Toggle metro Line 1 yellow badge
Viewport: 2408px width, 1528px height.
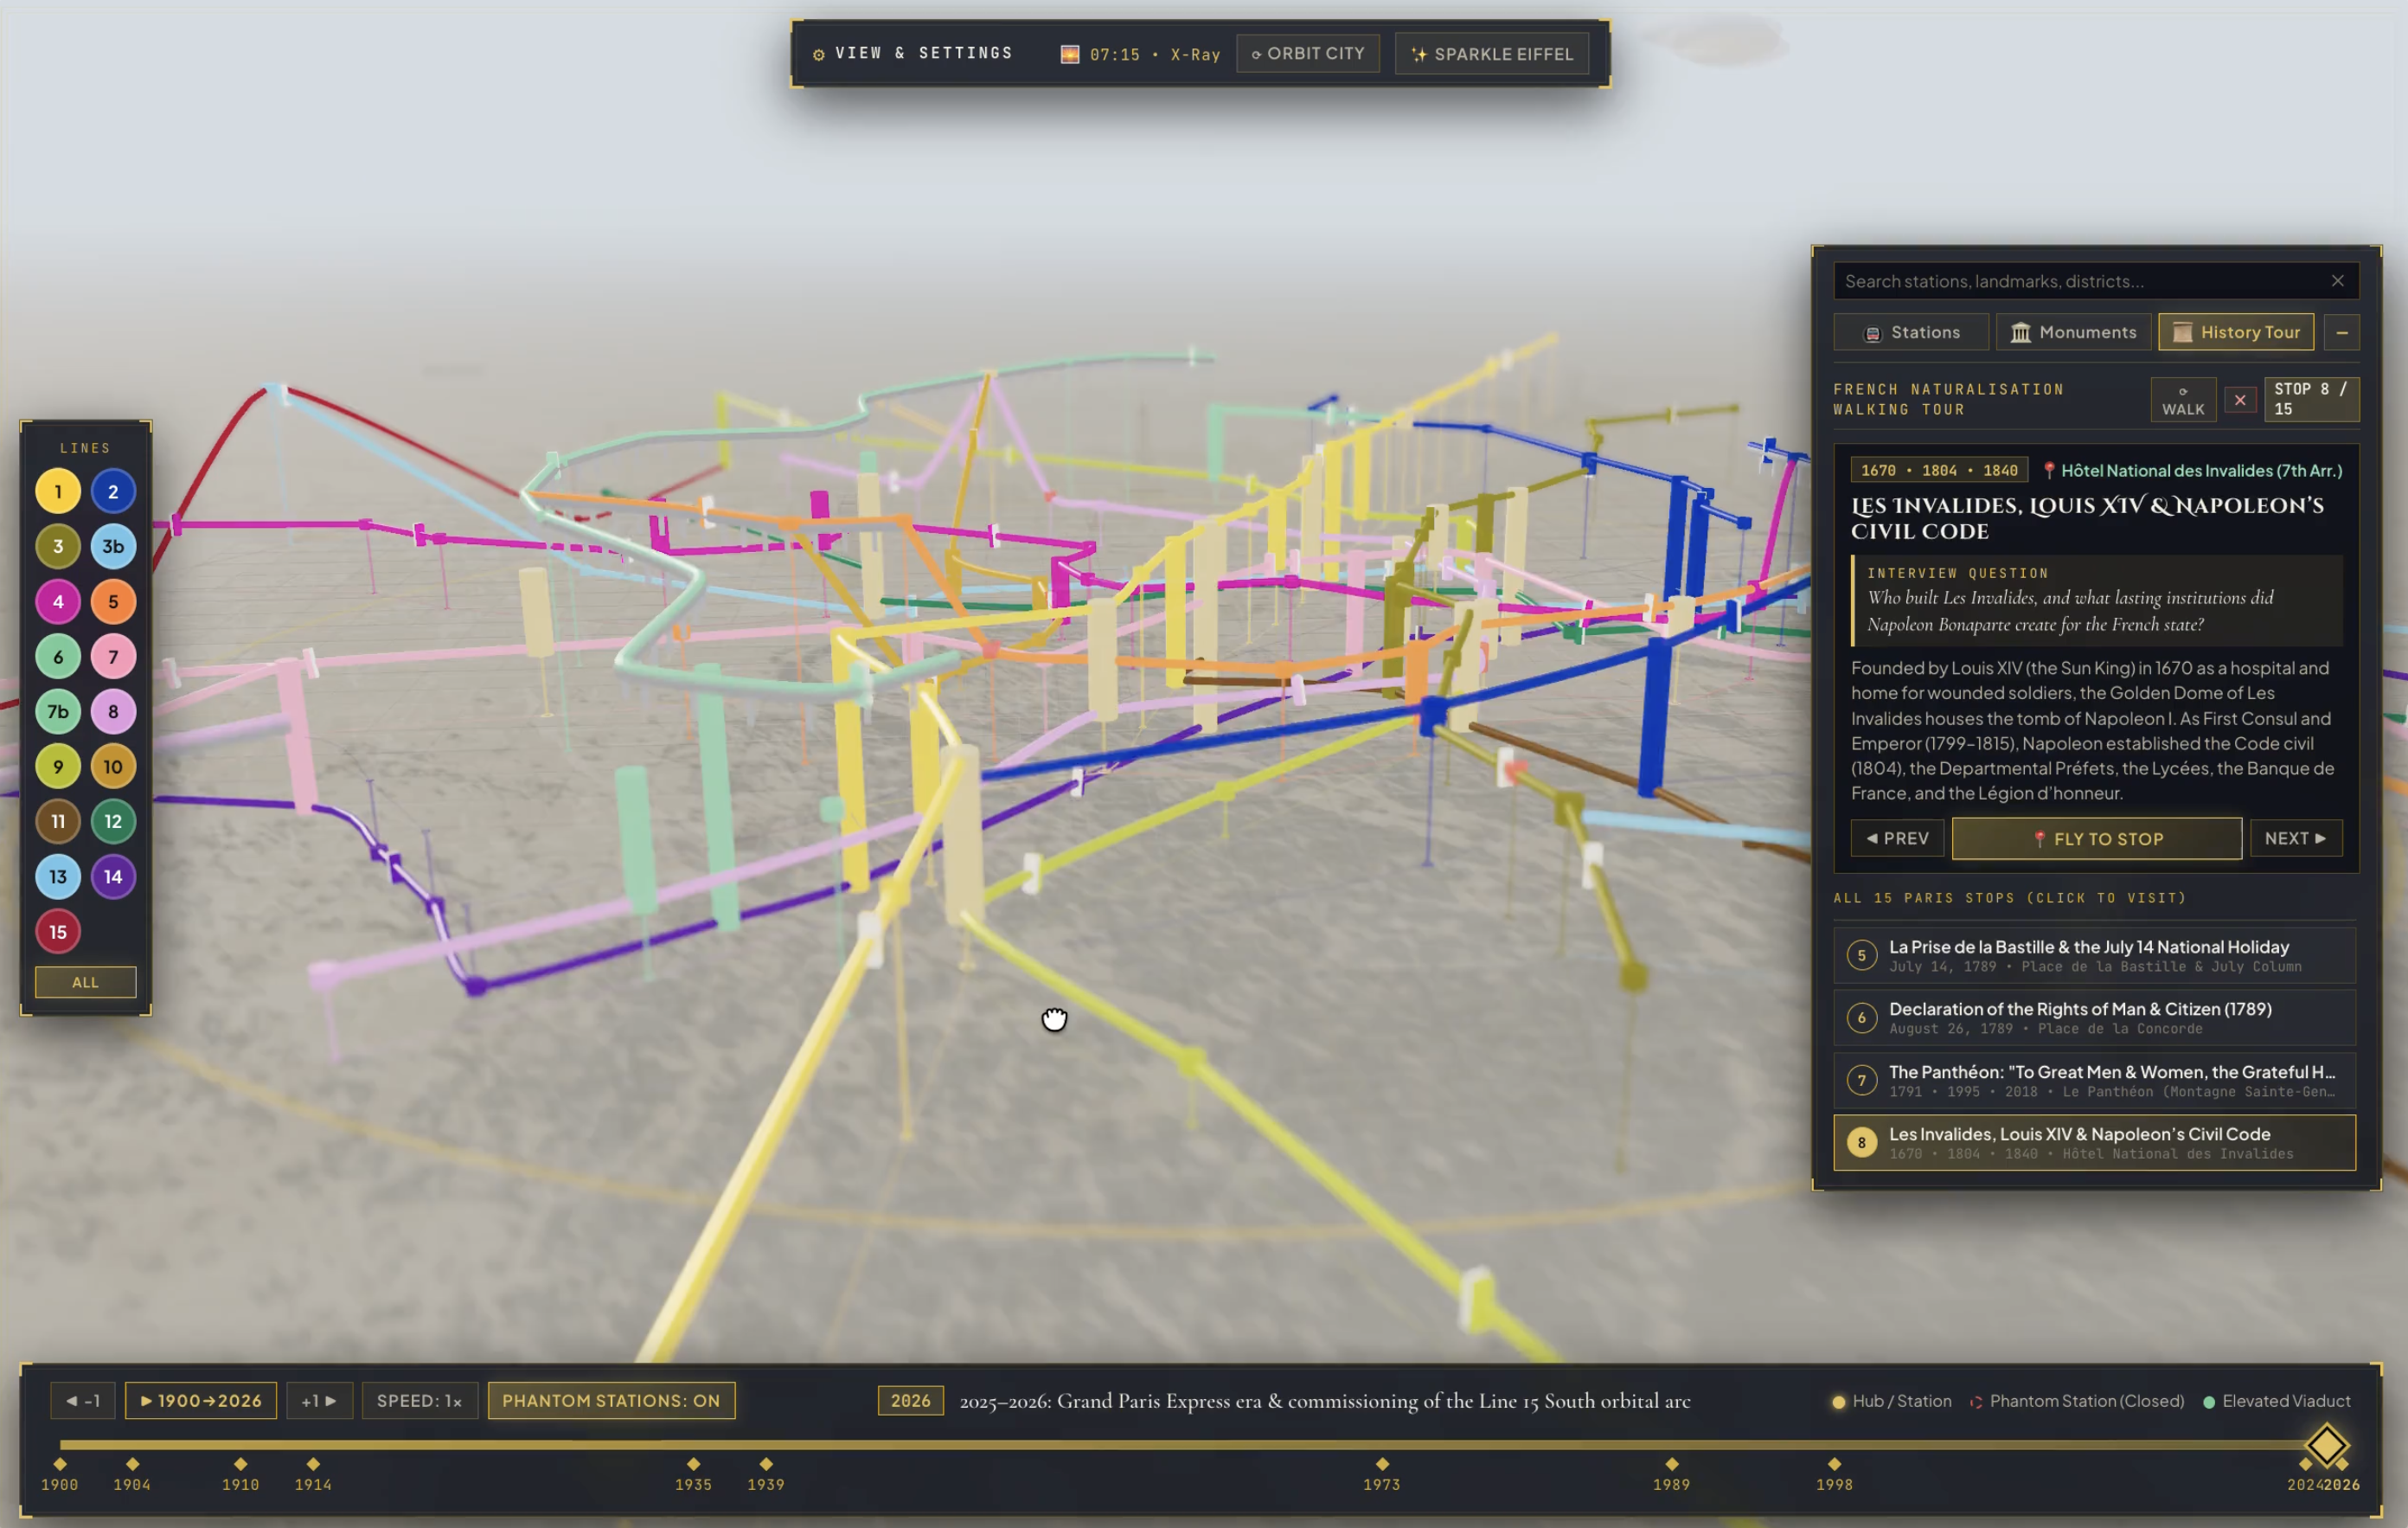58,491
